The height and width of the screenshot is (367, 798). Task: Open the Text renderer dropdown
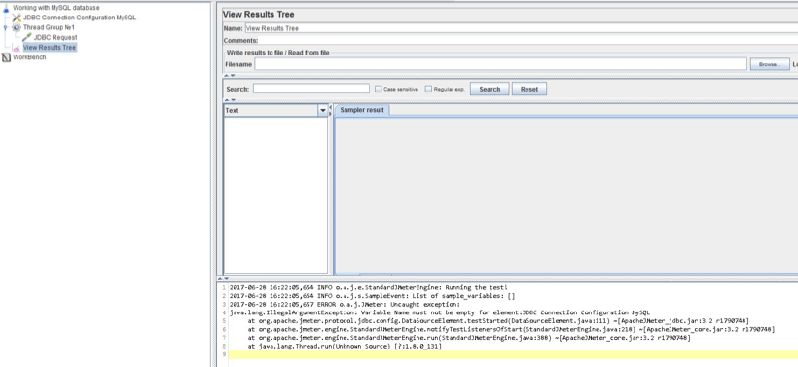point(323,110)
